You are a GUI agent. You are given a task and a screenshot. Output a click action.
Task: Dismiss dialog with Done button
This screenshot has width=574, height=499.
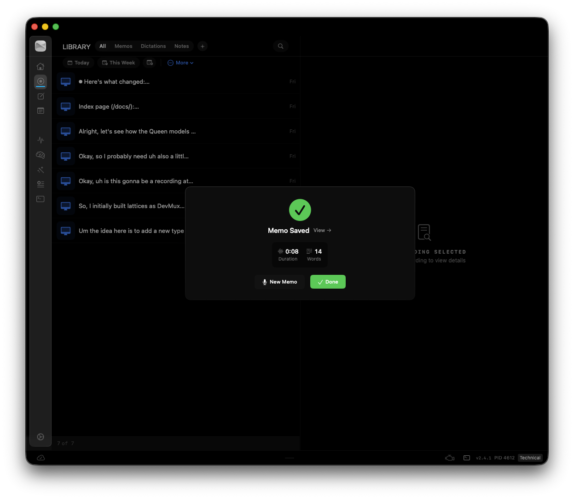click(328, 282)
